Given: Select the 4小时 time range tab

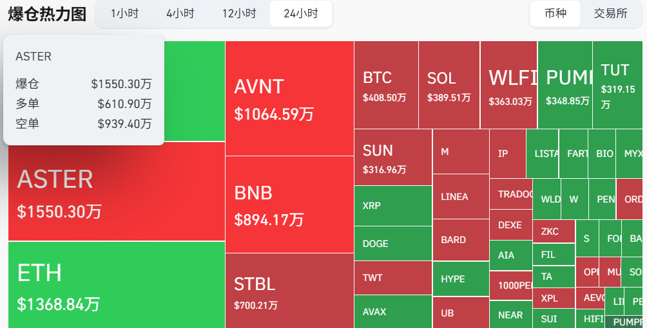Looking at the screenshot, I should pos(180,14).
